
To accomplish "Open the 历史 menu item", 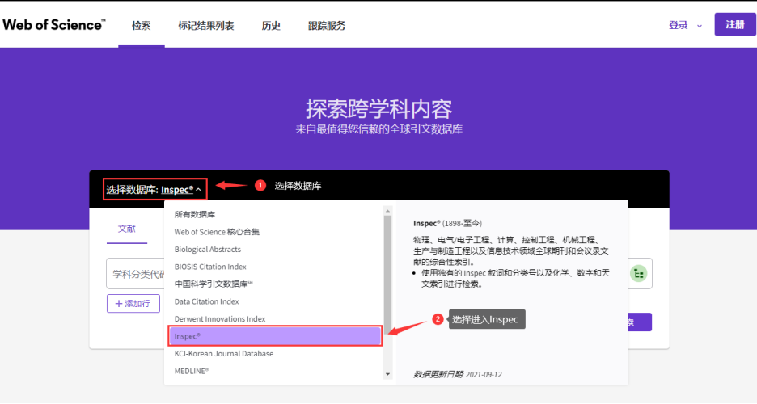I will 271,26.
